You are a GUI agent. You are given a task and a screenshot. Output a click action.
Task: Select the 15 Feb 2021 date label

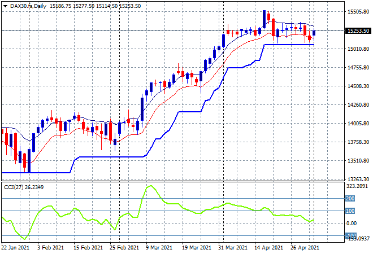(88, 247)
